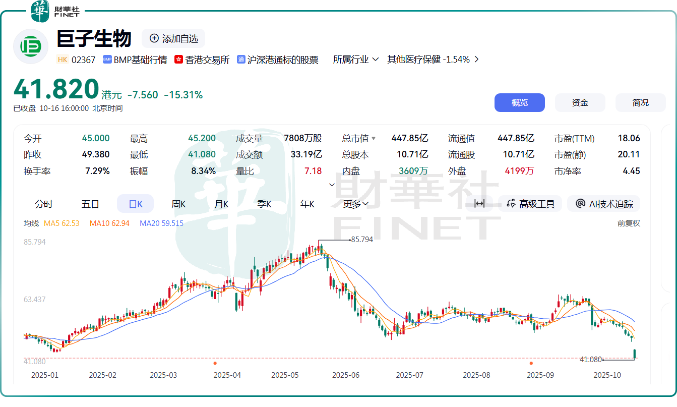
Task: Click the HK market badge icon
Action: [63, 60]
